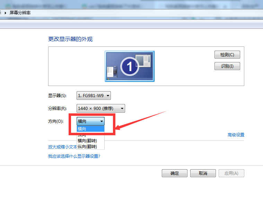
Task: Select 纵向(翻转) from the orientation list
Action: pos(87,147)
